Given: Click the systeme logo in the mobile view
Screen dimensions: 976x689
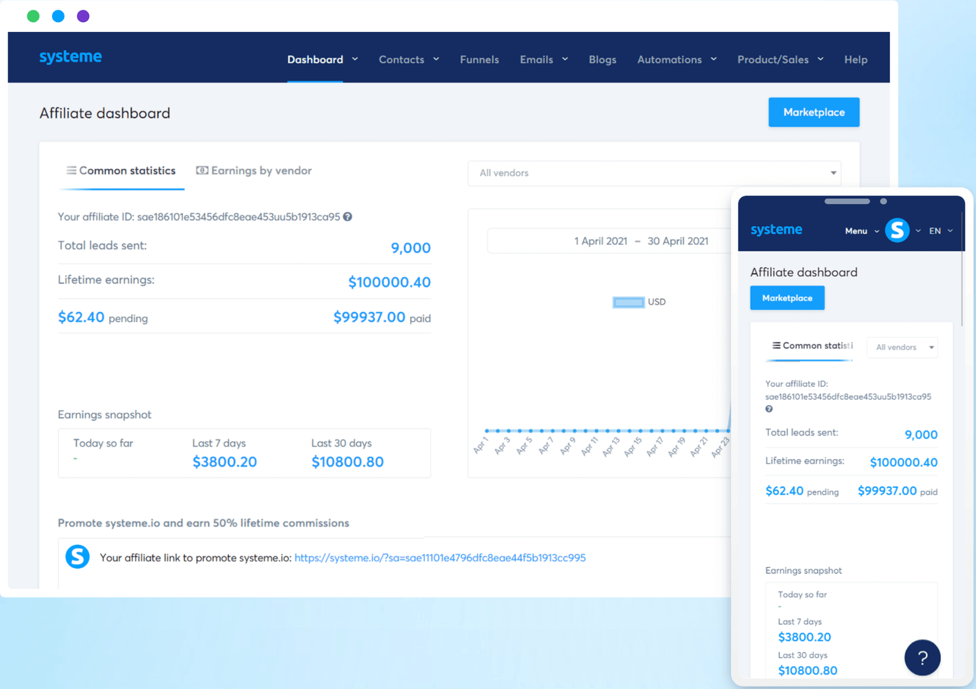Looking at the screenshot, I should click(x=776, y=230).
